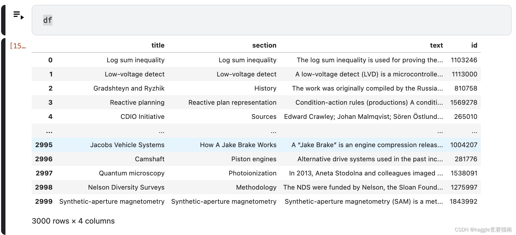Click the History section cell
Viewport: 516px width, 235px height.
click(265, 88)
